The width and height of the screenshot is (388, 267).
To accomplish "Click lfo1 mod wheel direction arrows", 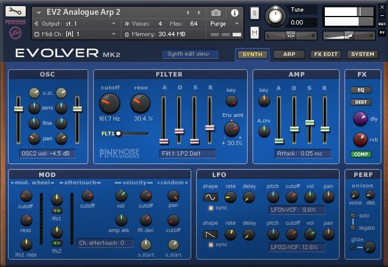I will (x=57, y=211).
